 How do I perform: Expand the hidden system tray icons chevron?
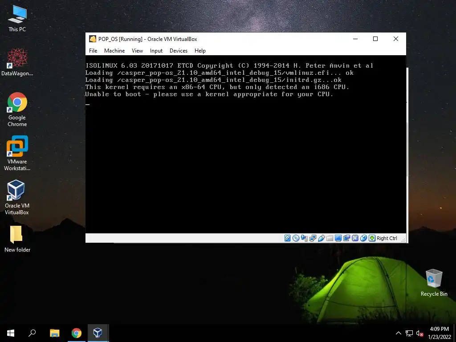pyautogui.click(x=399, y=333)
